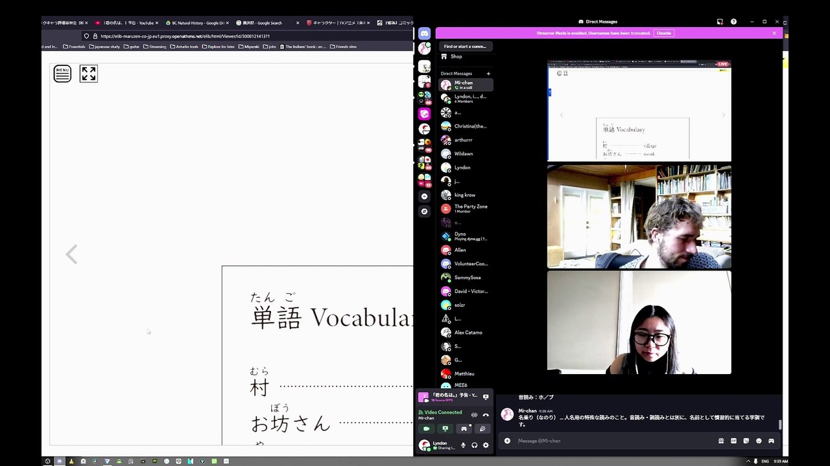This screenshot has height=466, width=830.
Task: Open the Matthieu direct message
Action: point(466,373)
